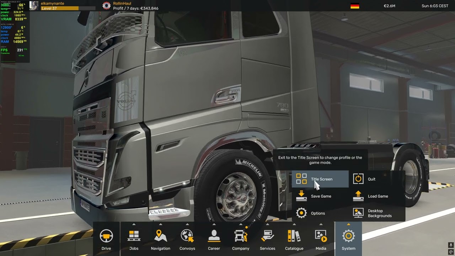Click the RollinHaul company logo
Viewport: 455px width, 256px height.
(x=106, y=6)
